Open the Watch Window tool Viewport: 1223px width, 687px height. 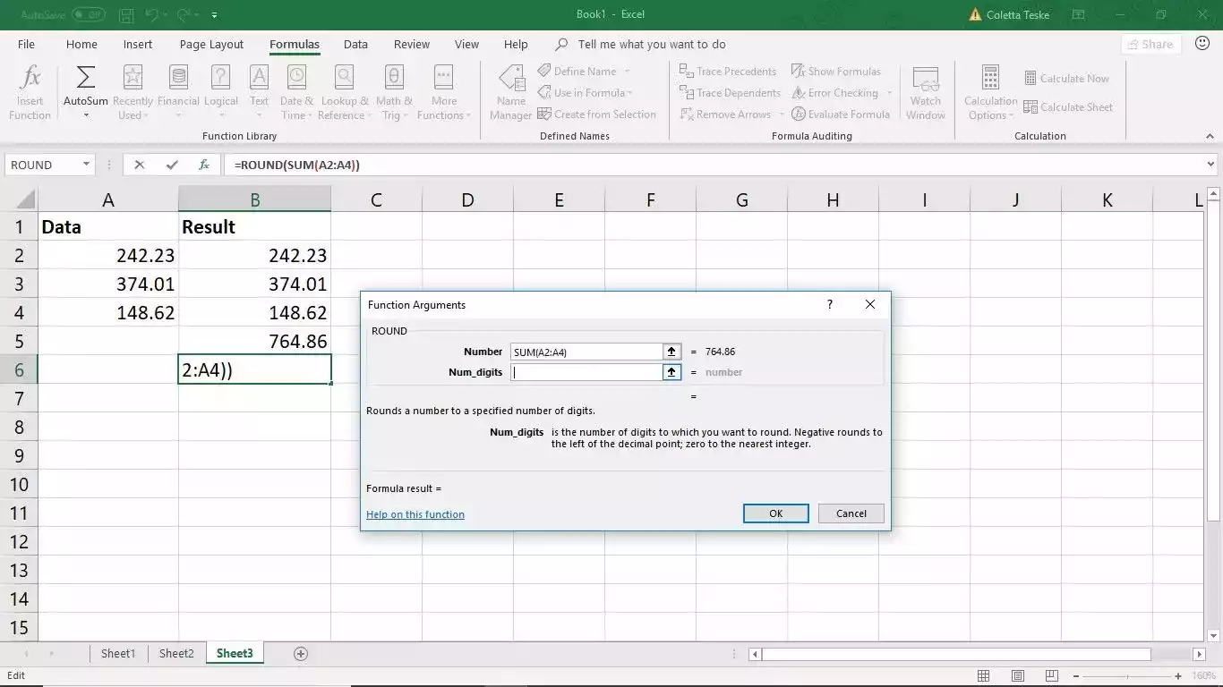click(925, 91)
